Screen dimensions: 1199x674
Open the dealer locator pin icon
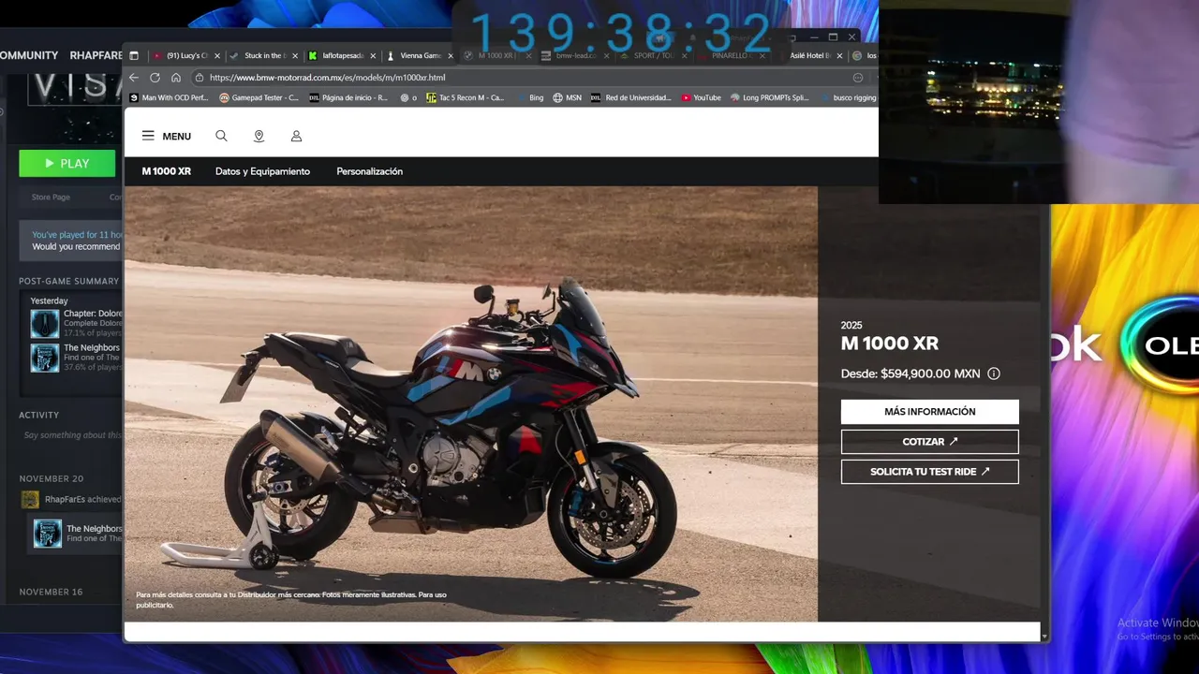tap(259, 136)
